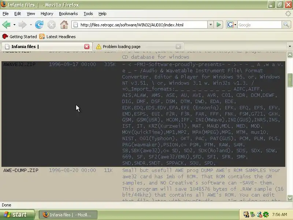Open the back history dropdown arrow
The image size is (293, 220).
click(x=14, y=25)
